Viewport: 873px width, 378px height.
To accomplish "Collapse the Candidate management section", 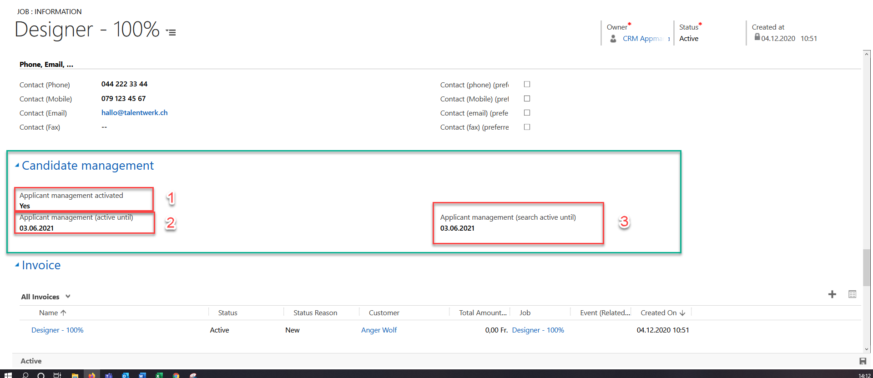I will (17, 166).
